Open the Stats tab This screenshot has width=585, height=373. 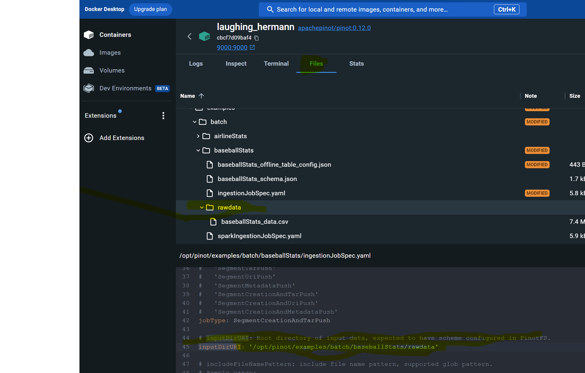coord(356,63)
